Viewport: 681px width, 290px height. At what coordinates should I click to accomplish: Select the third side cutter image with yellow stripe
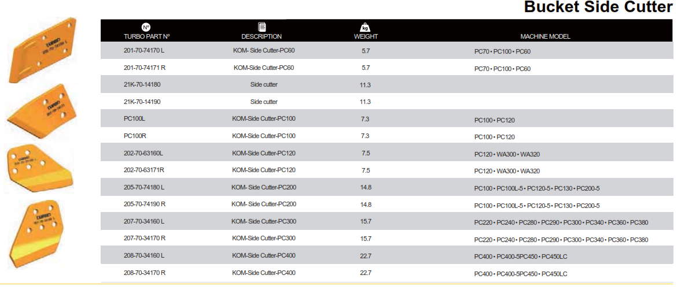pos(40,168)
